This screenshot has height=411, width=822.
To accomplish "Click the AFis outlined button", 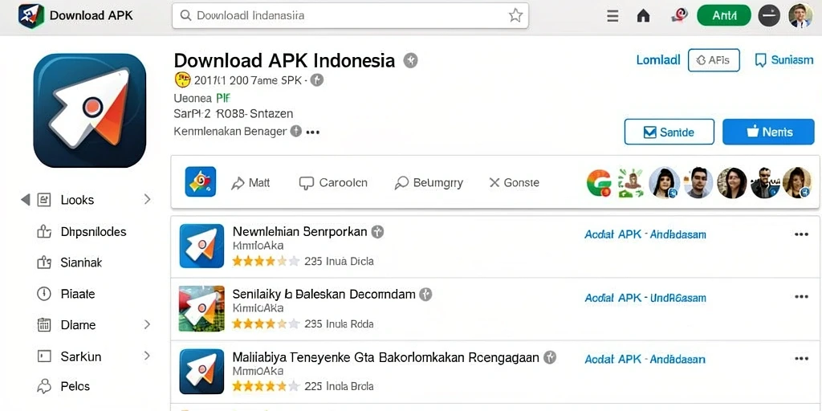I will tap(714, 60).
